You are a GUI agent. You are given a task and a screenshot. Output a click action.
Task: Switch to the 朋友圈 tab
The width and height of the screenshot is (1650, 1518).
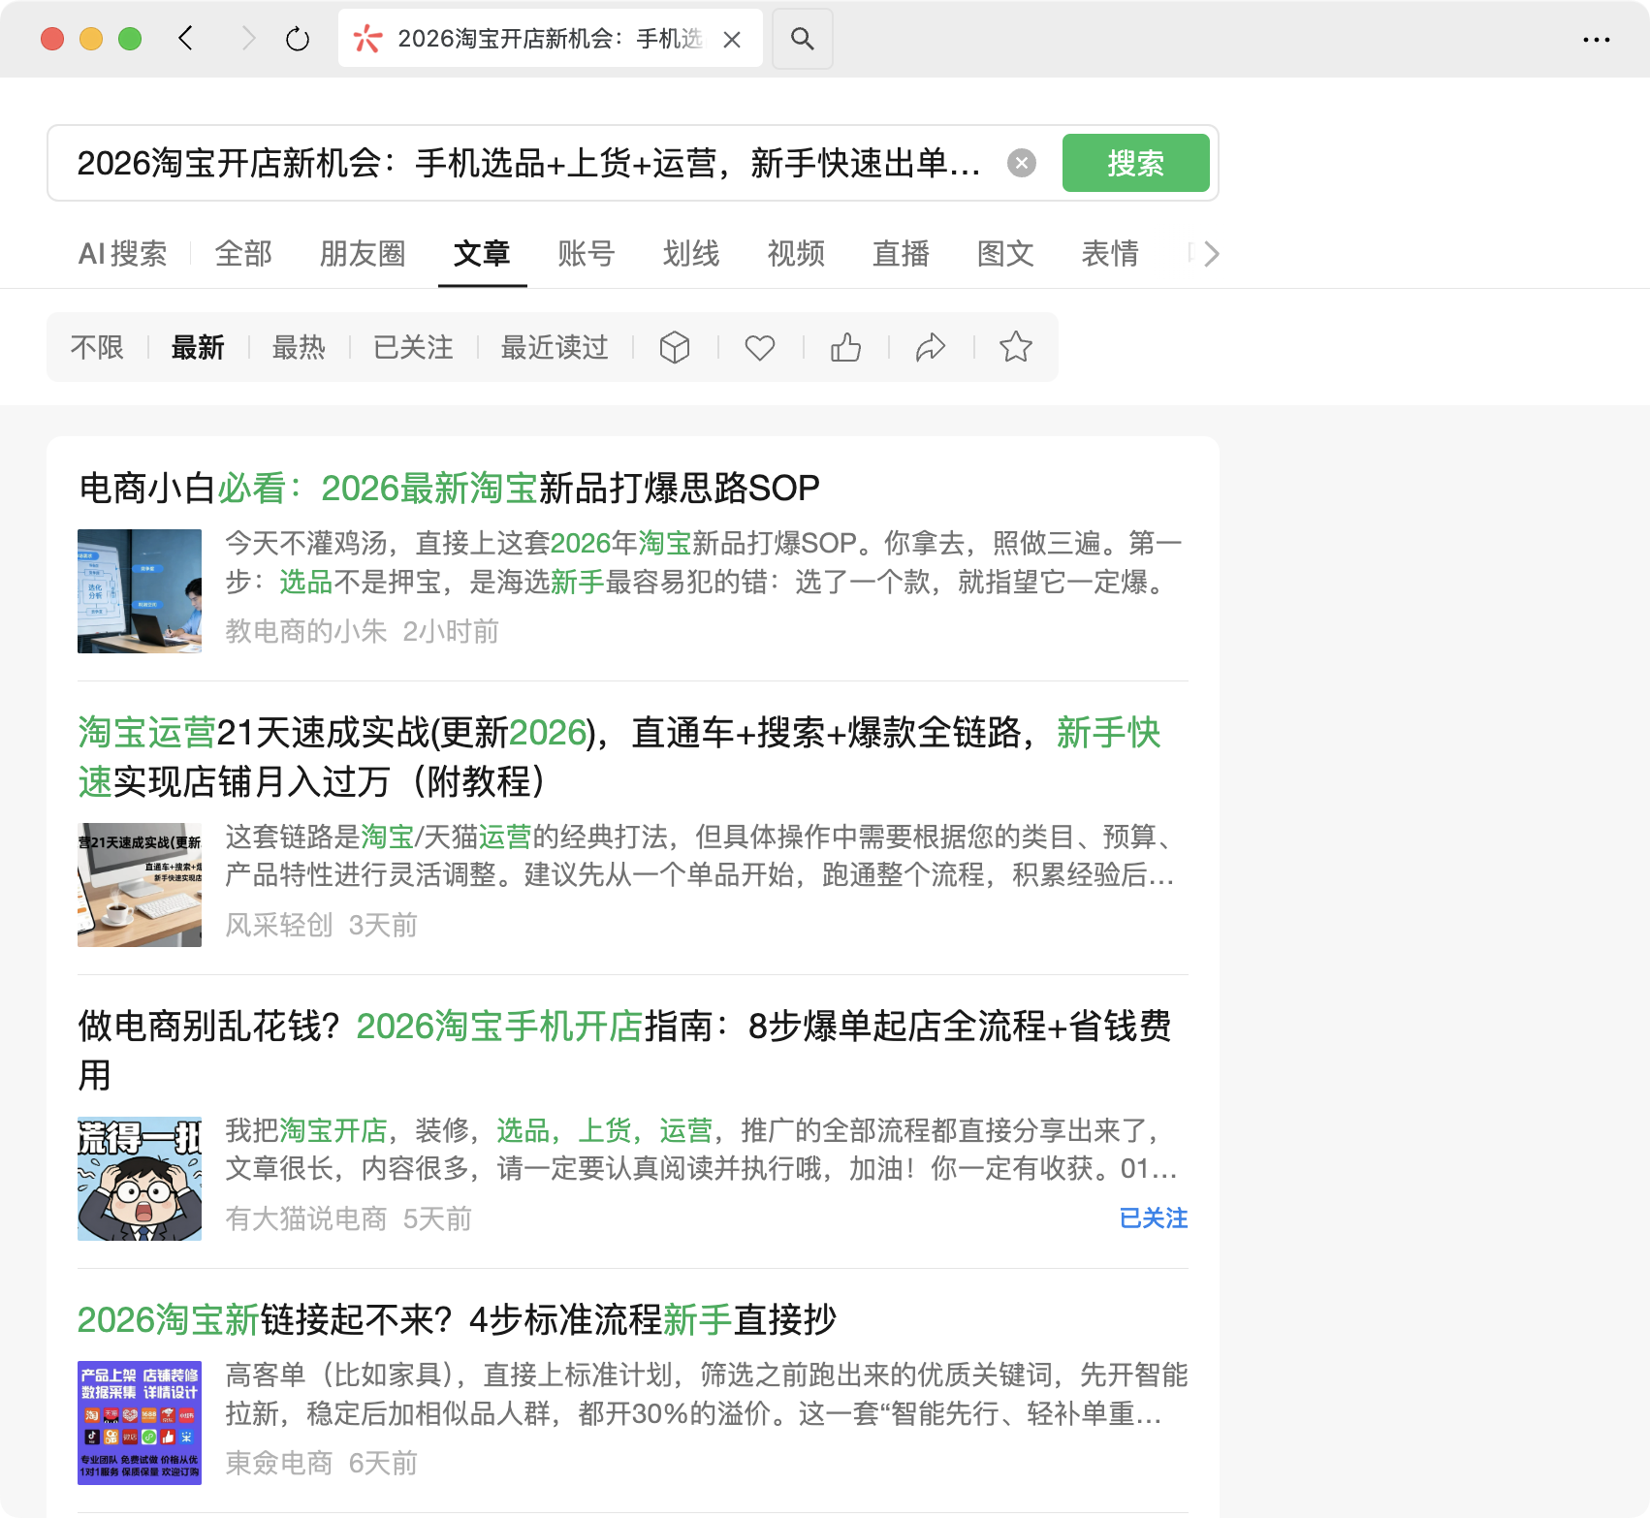point(363,254)
